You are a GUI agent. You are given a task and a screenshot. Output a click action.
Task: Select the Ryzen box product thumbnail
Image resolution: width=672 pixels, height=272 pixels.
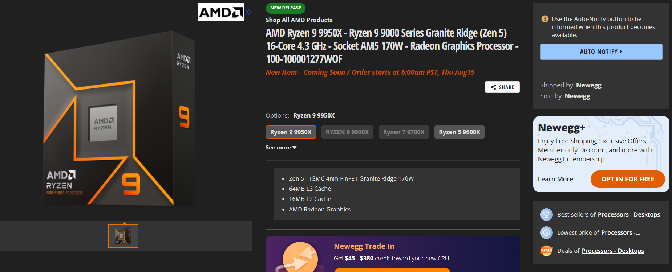[123, 236]
